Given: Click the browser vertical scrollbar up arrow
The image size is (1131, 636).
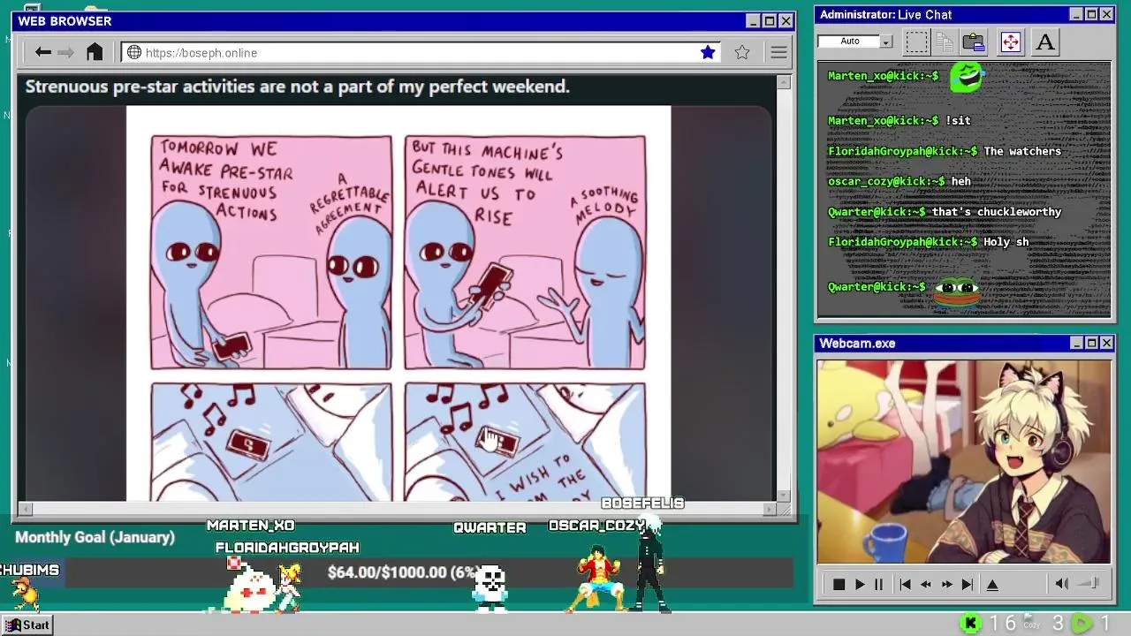Looking at the screenshot, I should click(x=783, y=82).
